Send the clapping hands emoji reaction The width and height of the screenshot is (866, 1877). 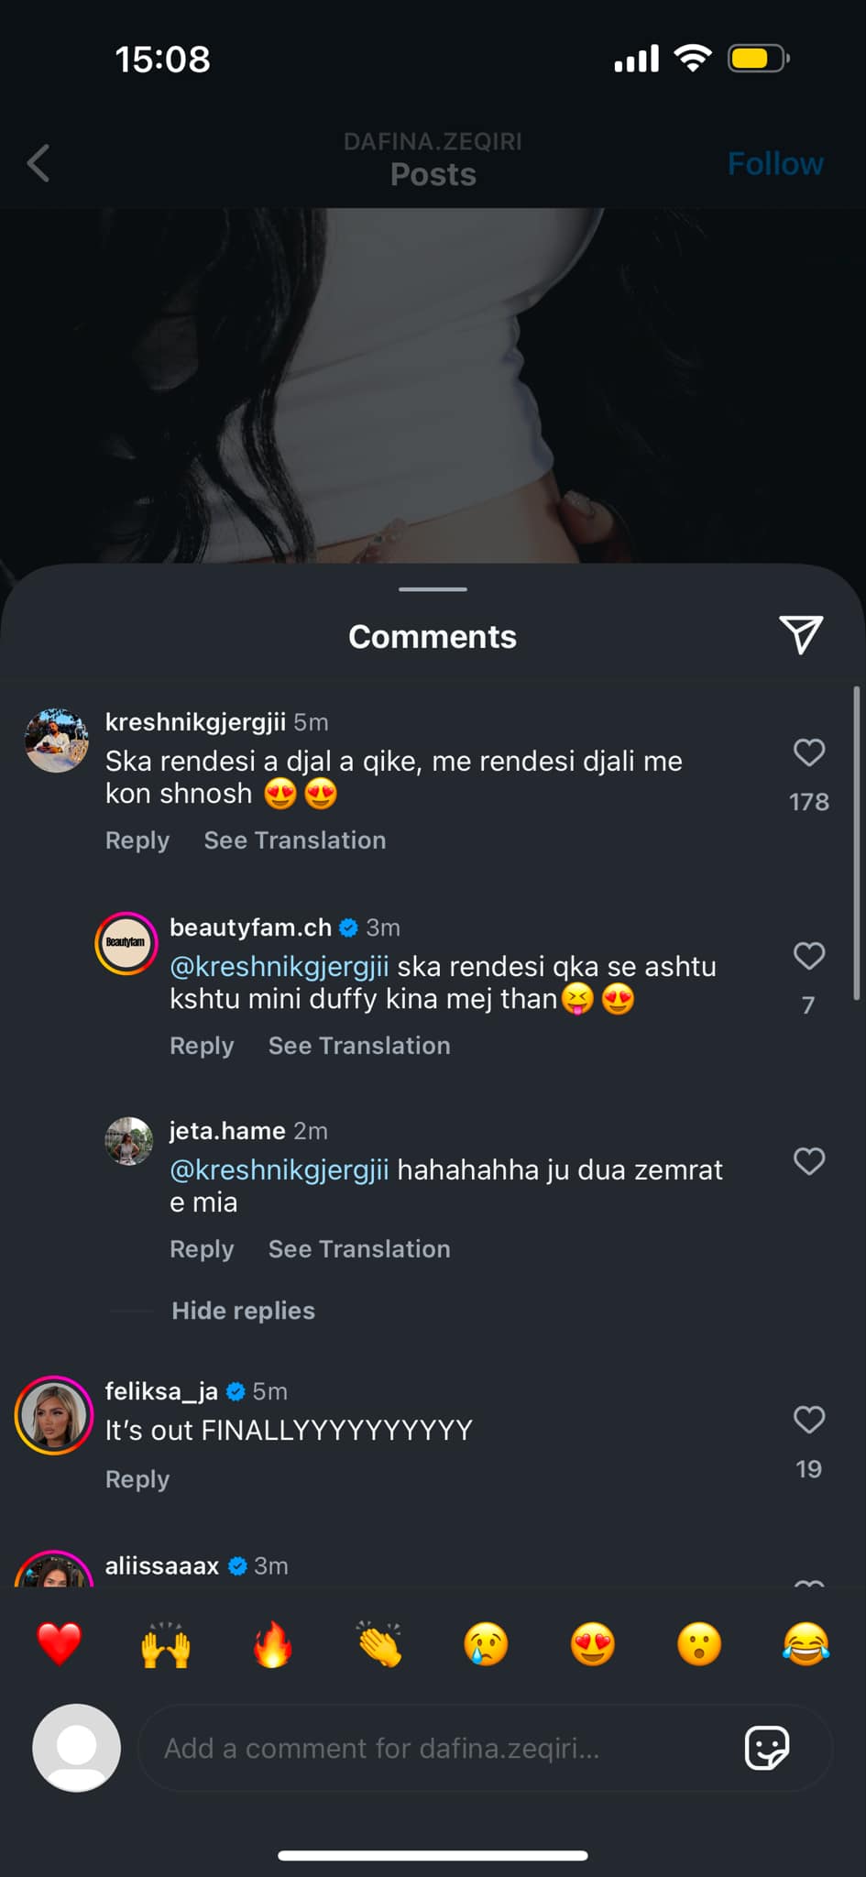[379, 1643]
